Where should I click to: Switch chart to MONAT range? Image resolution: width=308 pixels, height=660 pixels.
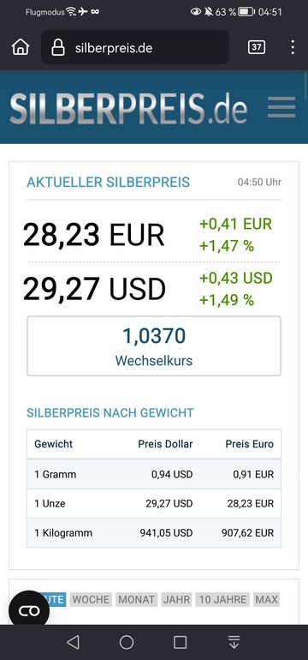click(x=136, y=599)
